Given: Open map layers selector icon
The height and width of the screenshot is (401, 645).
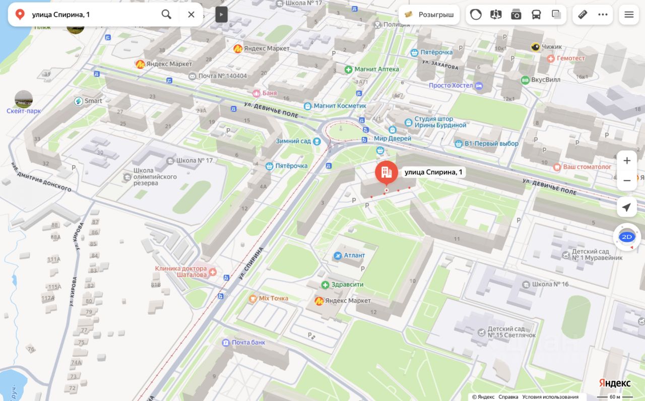Looking at the screenshot, I should pos(556,15).
